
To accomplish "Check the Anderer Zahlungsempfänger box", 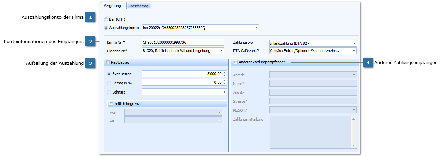I will (x=236, y=62).
